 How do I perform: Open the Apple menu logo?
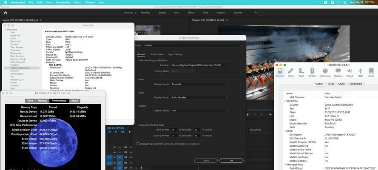coord(5,3)
